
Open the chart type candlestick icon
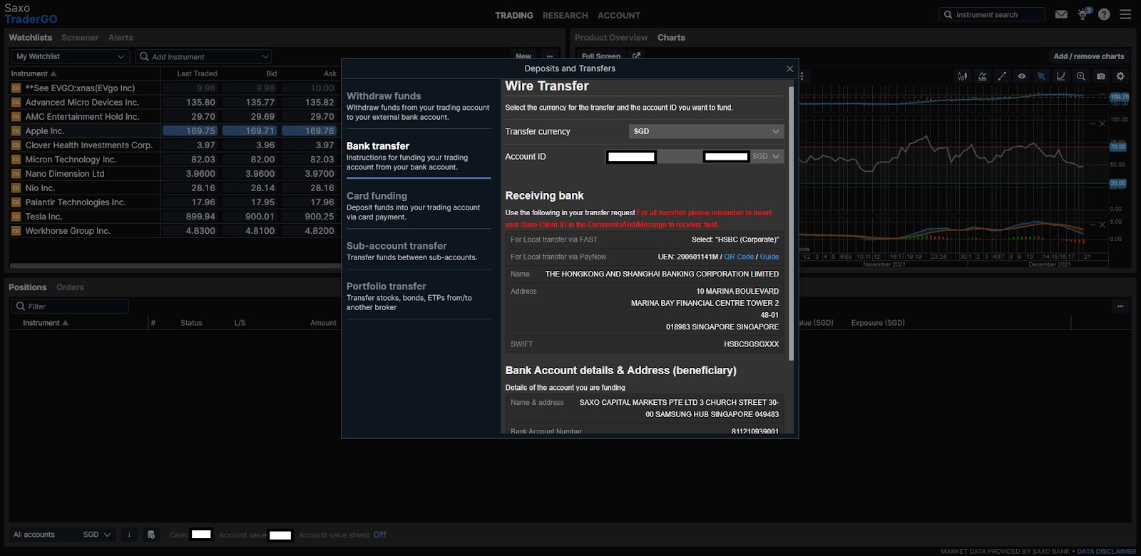(x=963, y=76)
